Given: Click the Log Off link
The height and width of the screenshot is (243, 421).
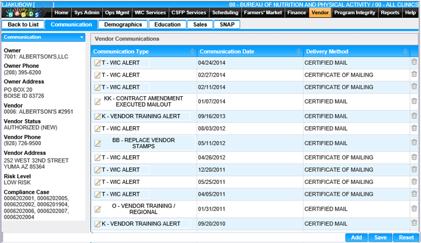Looking at the screenshot, I should (x=44, y=5).
